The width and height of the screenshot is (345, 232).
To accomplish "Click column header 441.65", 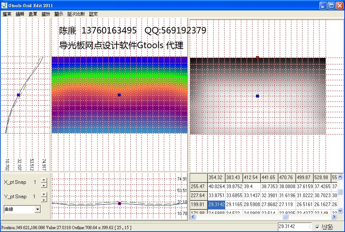I will [x=269, y=178].
